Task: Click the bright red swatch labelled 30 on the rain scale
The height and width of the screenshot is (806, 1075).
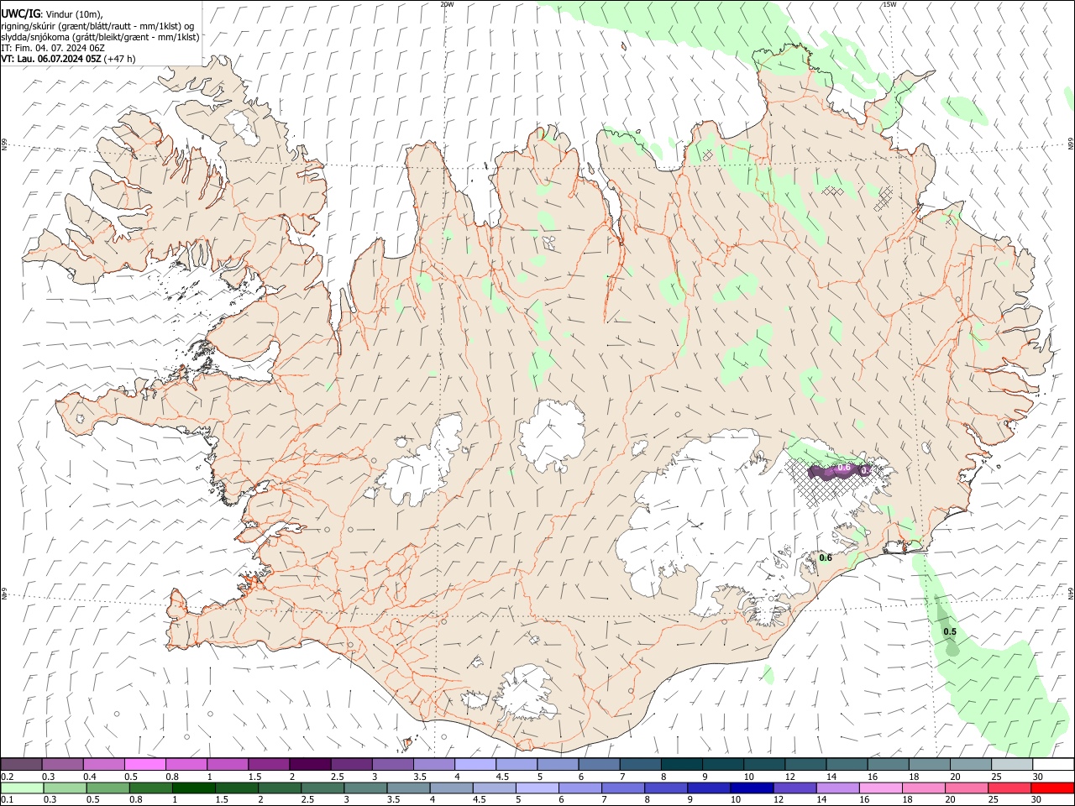Action: (x=1052, y=788)
